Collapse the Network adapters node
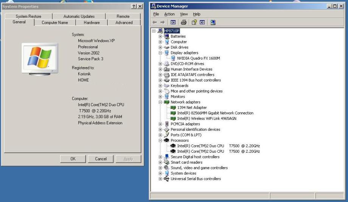The width and height of the screenshot is (348, 202). [x=160, y=102]
